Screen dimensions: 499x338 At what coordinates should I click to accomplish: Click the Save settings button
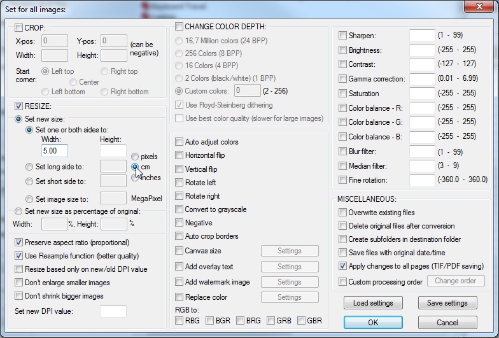(447, 303)
